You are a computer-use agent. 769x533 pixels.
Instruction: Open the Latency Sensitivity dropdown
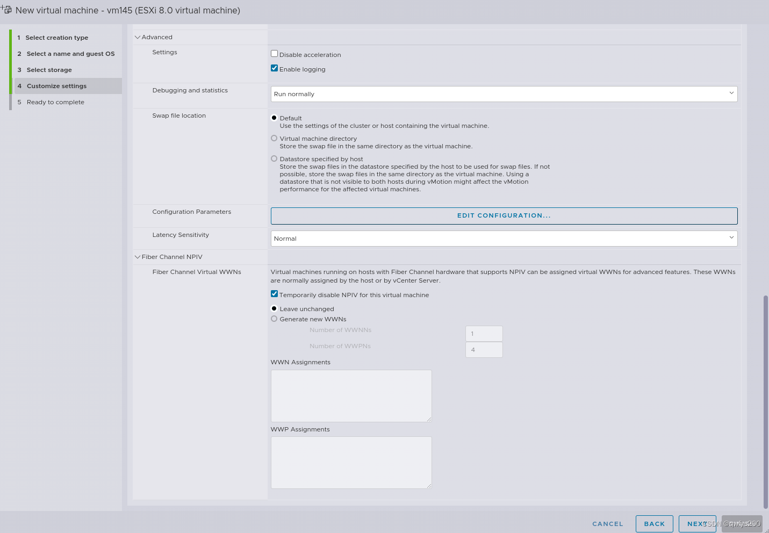[504, 239]
